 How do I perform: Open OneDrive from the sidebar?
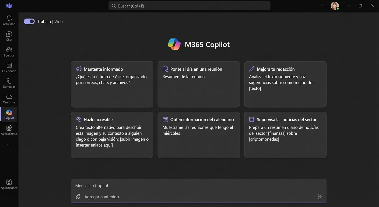click(9, 98)
